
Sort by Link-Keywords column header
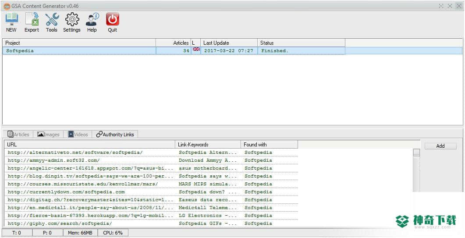click(208, 145)
